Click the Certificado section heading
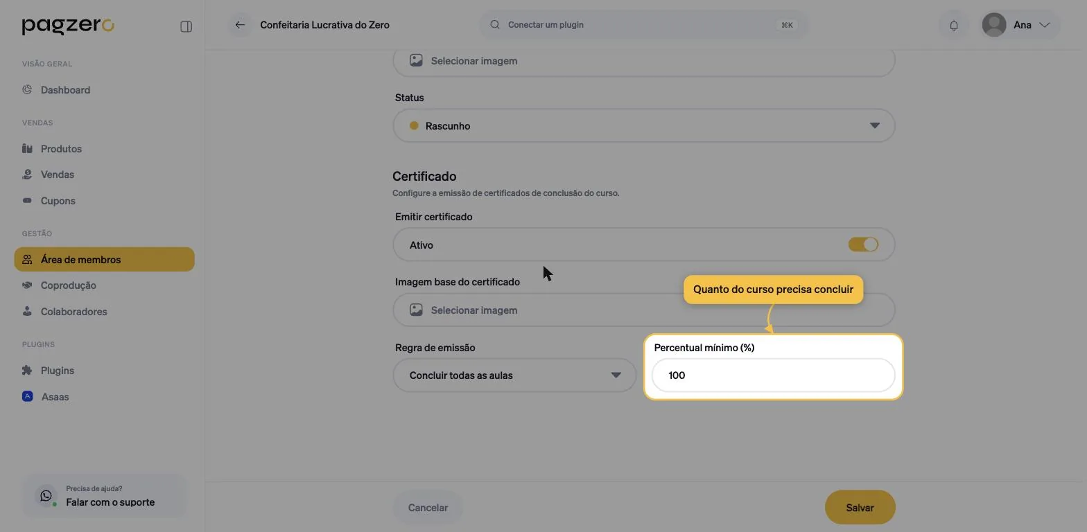 pyautogui.click(x=424, y=176)
